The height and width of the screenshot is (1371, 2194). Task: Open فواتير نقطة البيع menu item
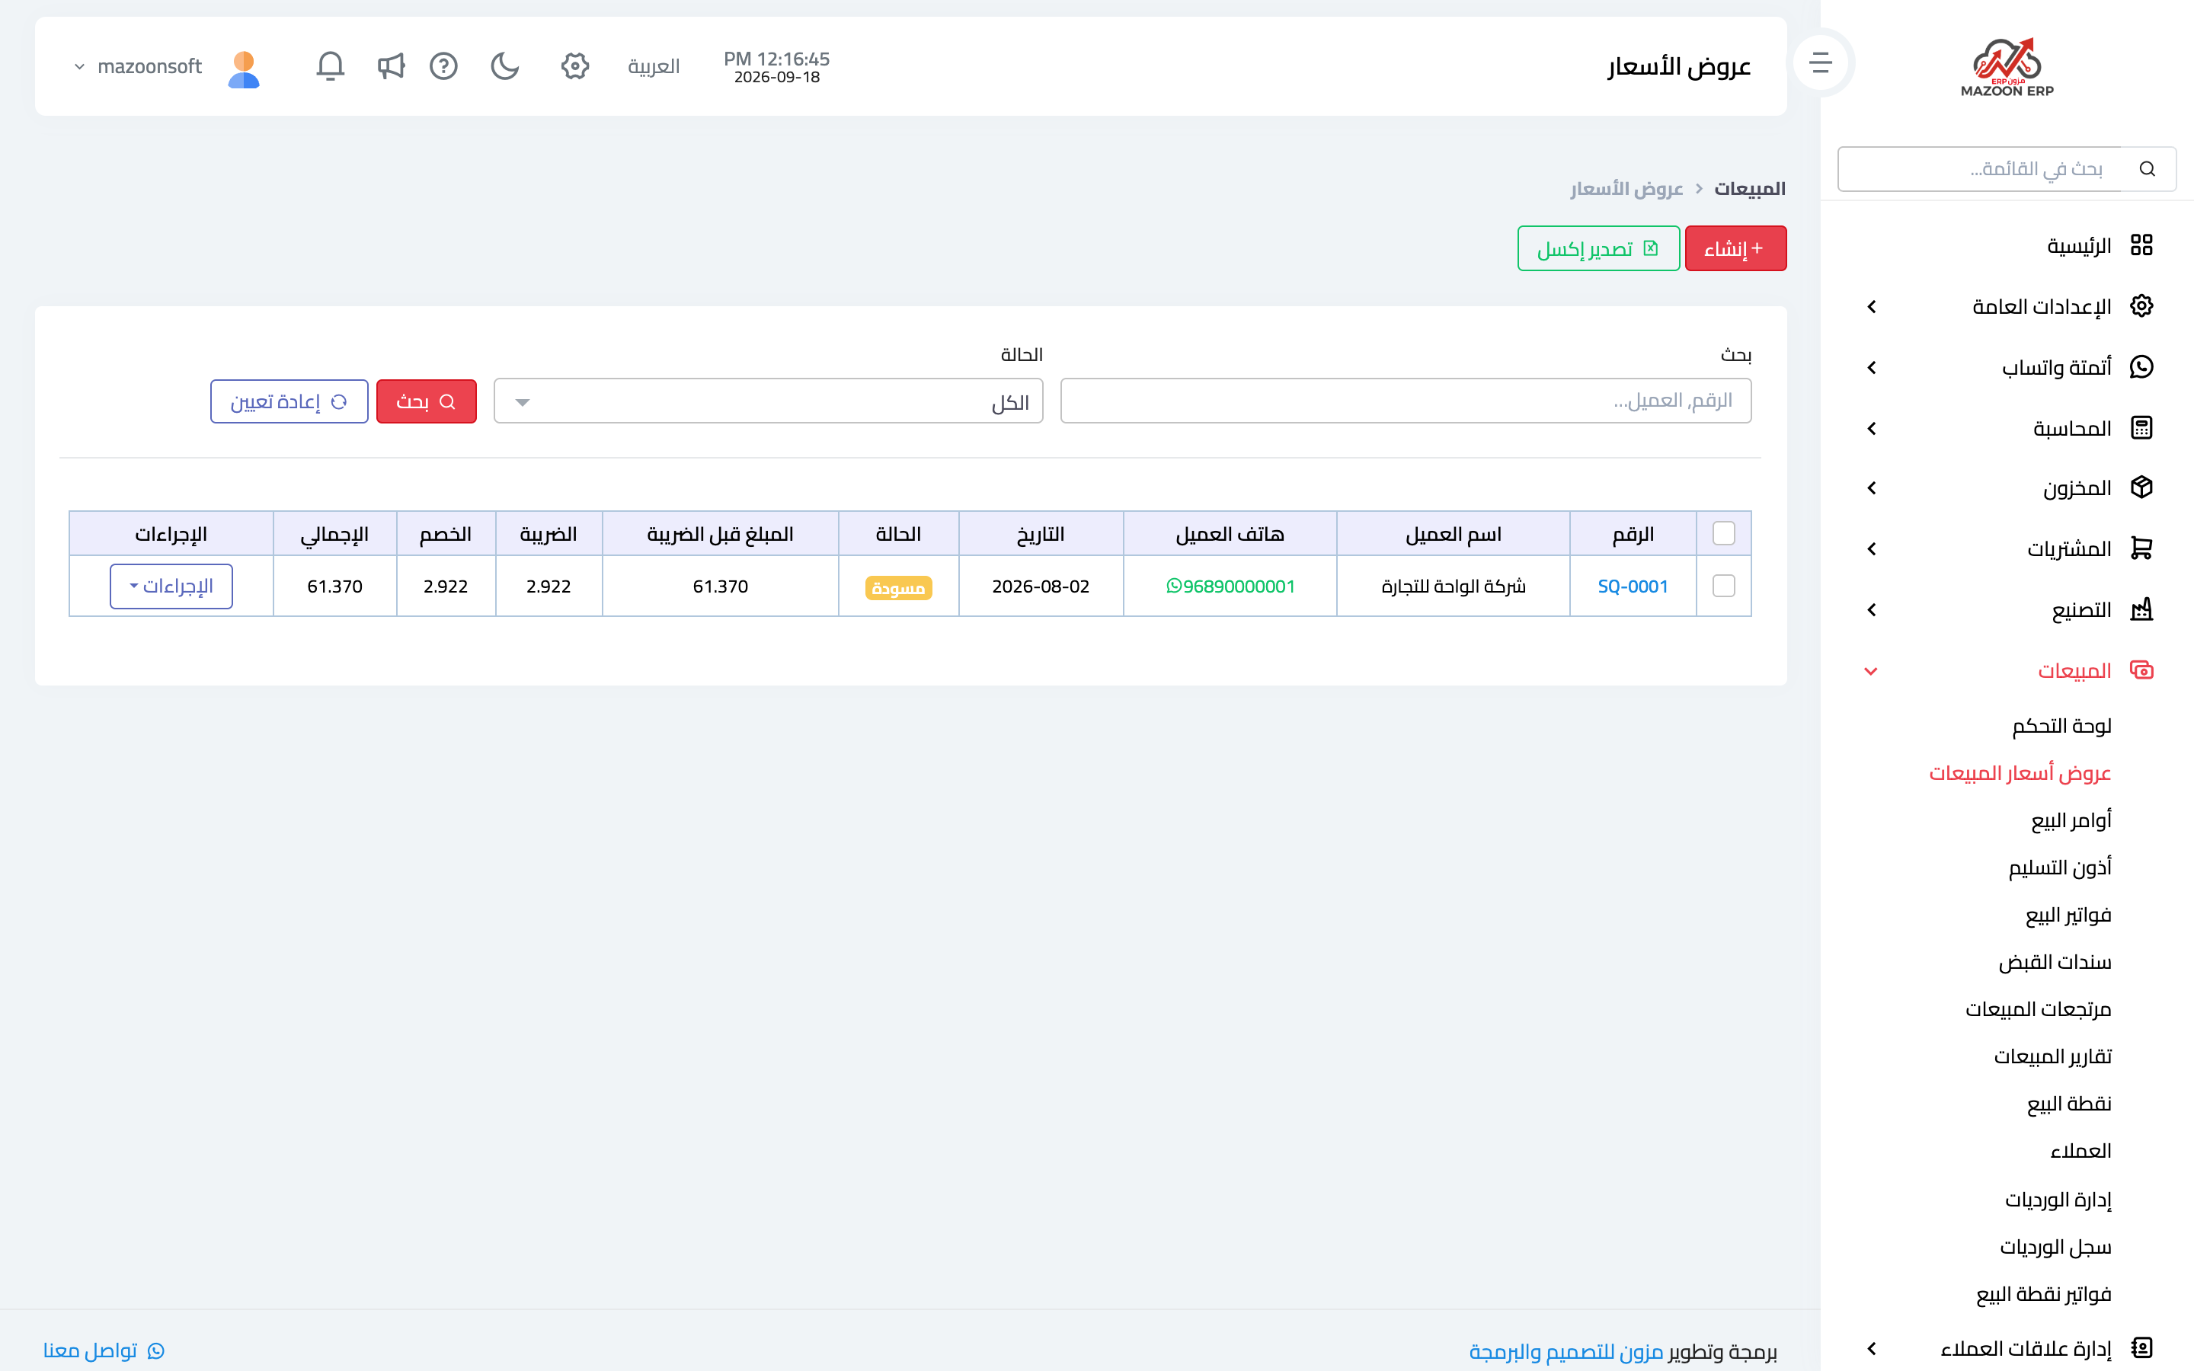point(2043,1294)
